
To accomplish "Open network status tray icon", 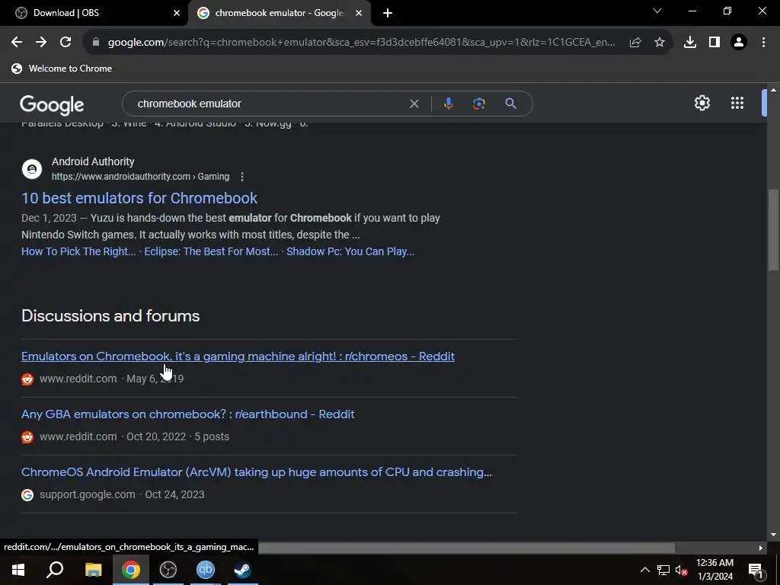I will (663, 570).
